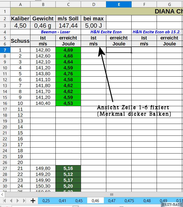Select column D header

94,5
